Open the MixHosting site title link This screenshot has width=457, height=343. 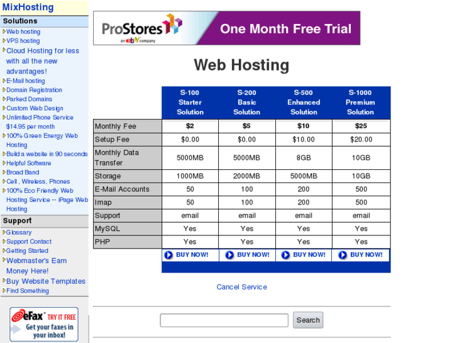[x=28, y=7]
